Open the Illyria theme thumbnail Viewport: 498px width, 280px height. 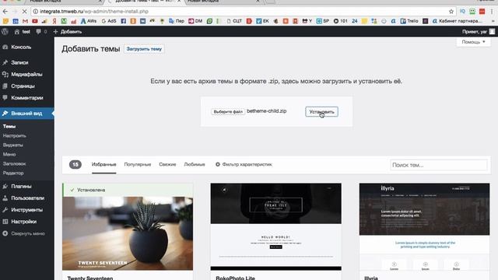point(424,226)
